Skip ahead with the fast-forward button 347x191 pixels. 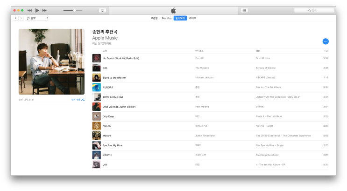coord(44,10)
